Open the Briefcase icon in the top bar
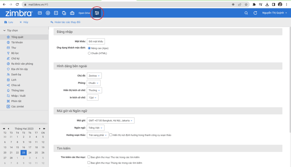This screenshot has width=291, height=167. click(x=72, y=13)
